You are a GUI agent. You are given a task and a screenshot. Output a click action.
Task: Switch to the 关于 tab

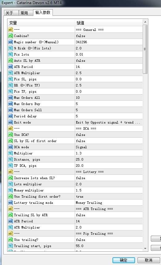coord(11,13)
